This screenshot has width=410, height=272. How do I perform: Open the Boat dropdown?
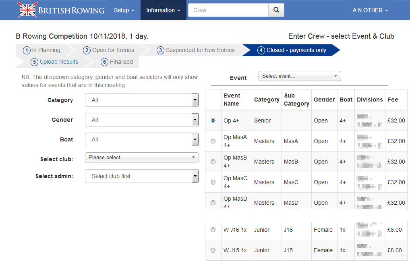pyautogui.click(x=142, y=139)
